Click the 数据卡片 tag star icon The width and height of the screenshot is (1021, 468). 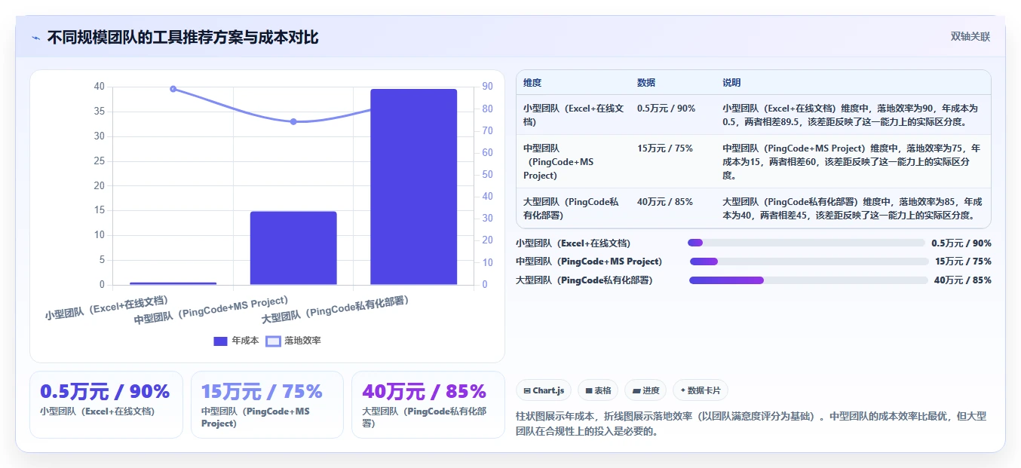[x=683, y=390]
